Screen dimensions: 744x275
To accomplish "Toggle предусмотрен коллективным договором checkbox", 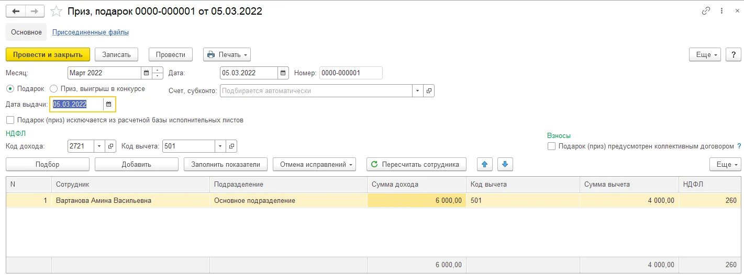I will (551, 146).
